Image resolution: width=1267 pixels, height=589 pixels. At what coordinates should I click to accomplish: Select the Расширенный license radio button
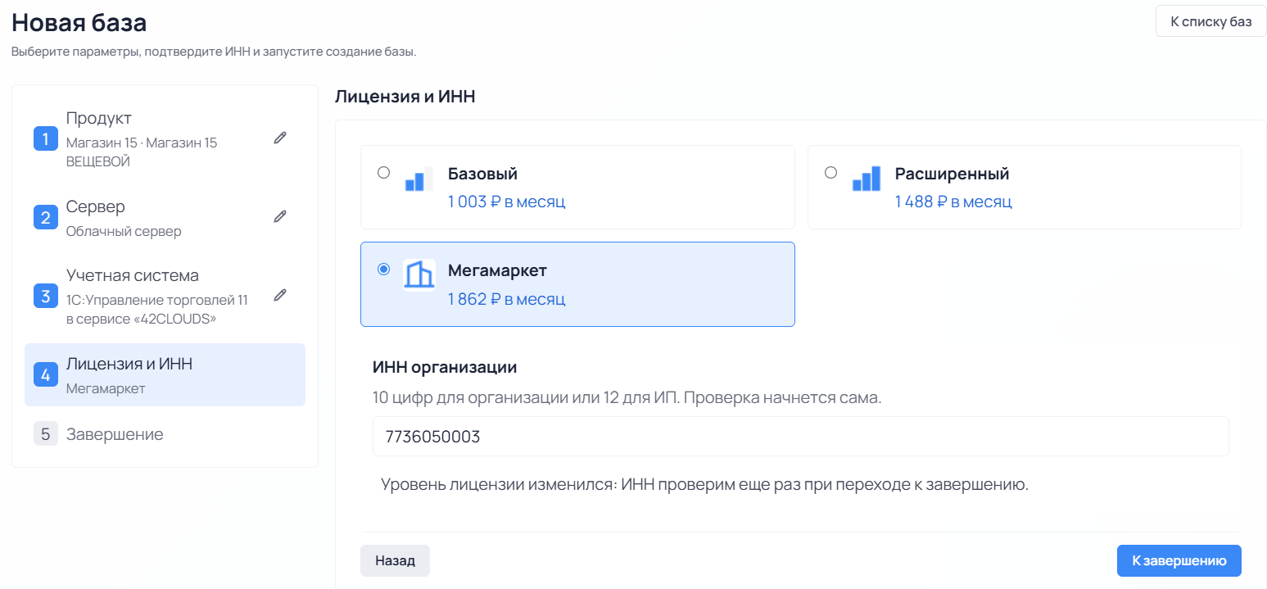(x=830, y=173)
